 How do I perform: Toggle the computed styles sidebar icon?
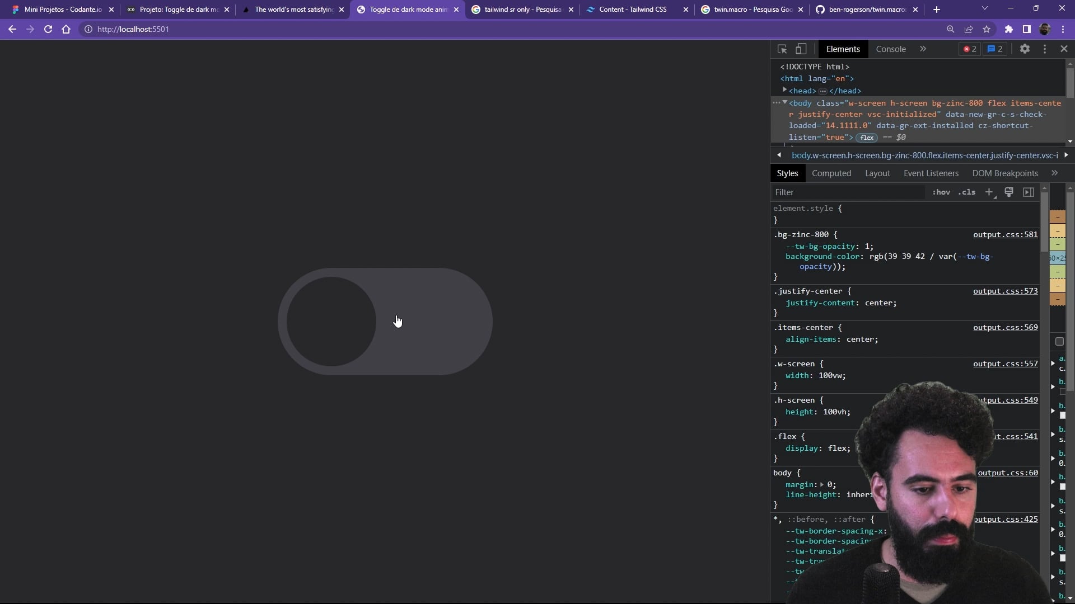(1029, 192)
